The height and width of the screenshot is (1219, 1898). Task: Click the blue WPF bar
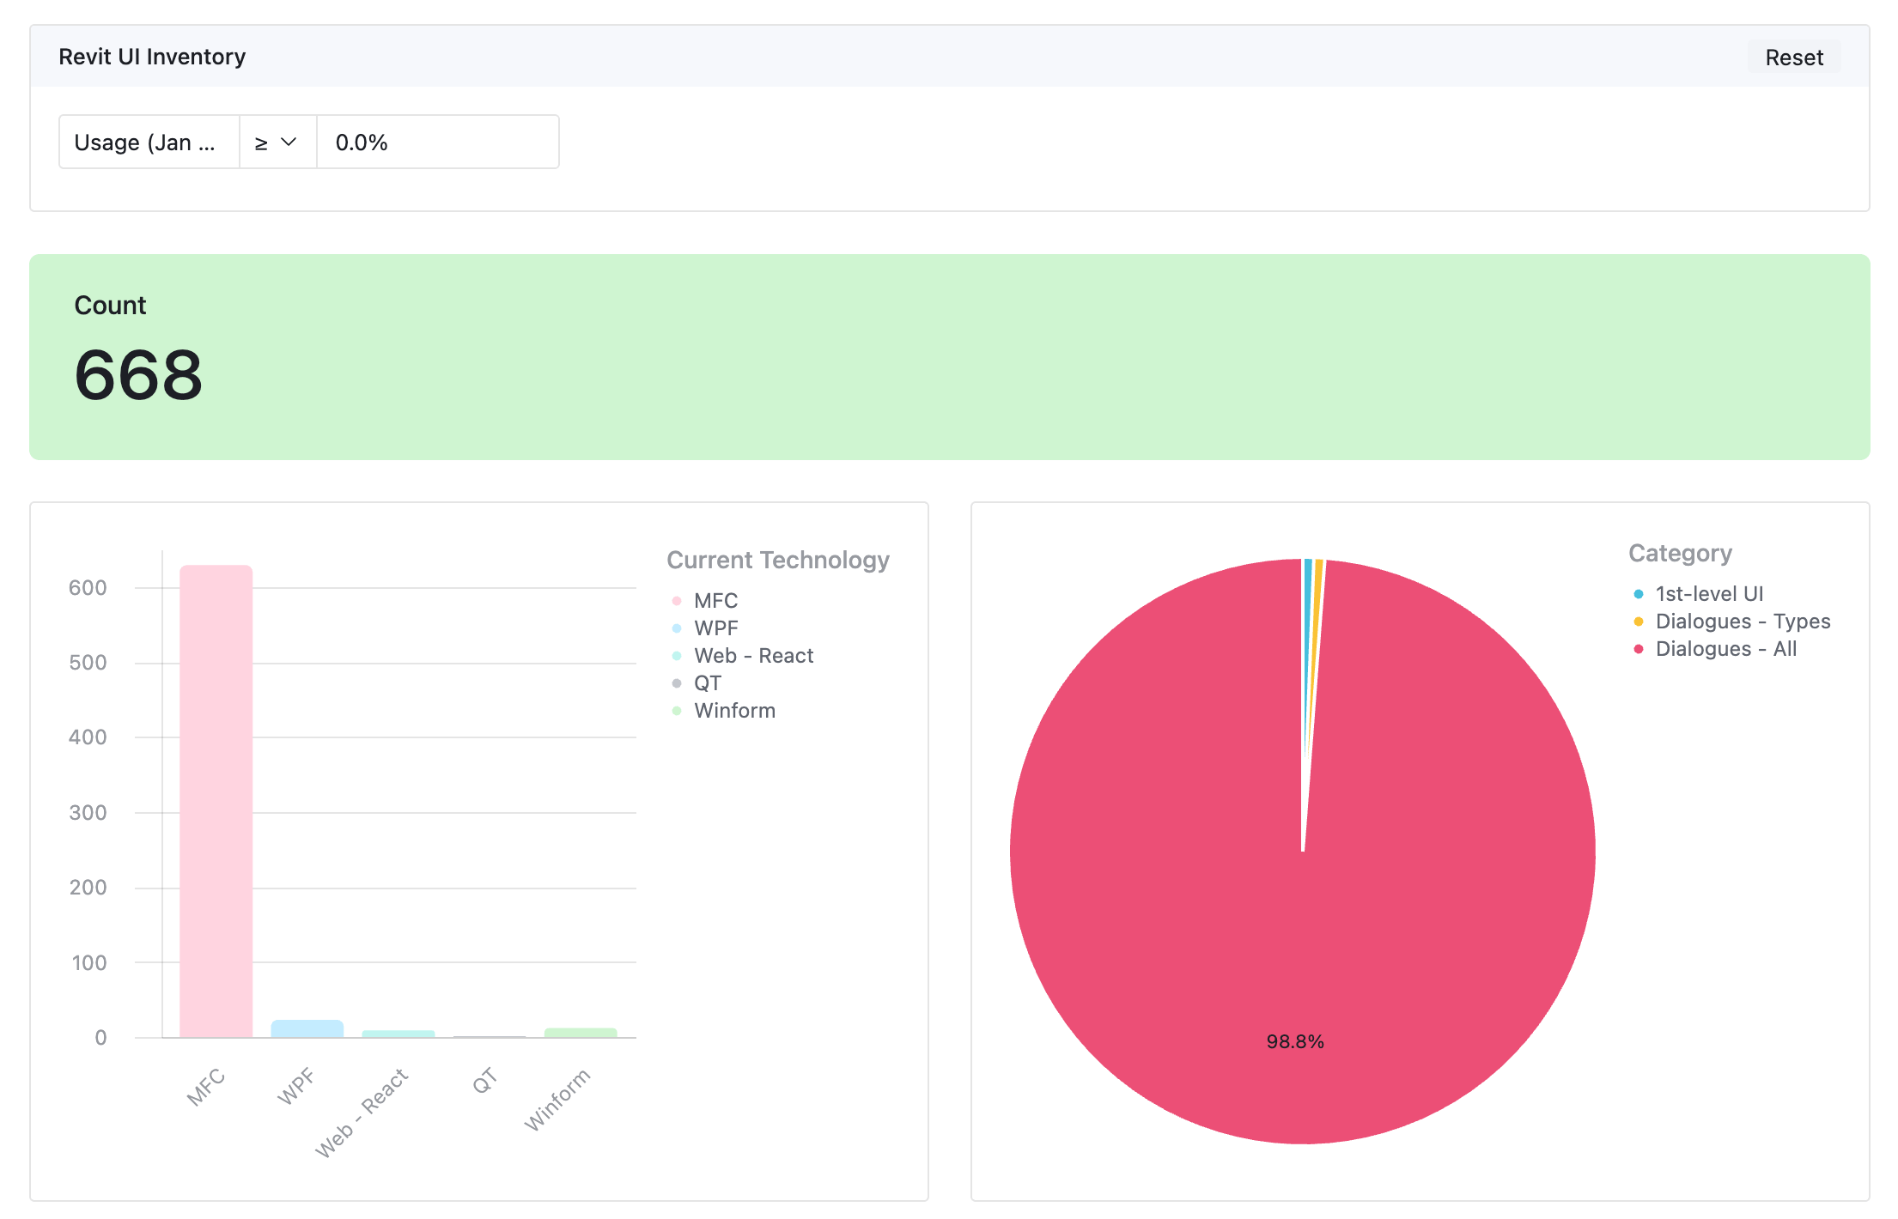coord(307,1028)
